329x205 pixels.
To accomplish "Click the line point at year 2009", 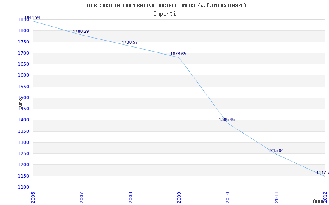I will pos(179,57).
